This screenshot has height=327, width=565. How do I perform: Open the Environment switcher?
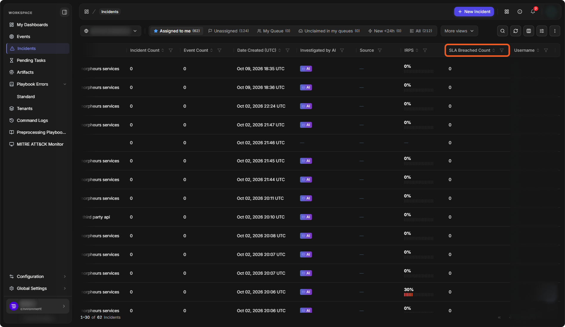click(x=38, y=306)
